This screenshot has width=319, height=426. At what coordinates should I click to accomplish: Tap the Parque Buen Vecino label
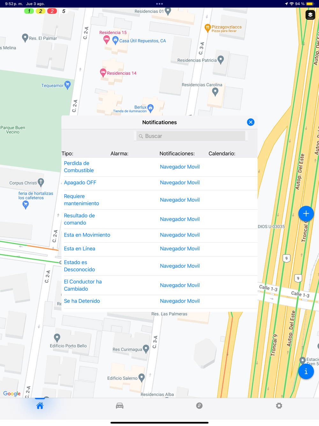point(13,130)
